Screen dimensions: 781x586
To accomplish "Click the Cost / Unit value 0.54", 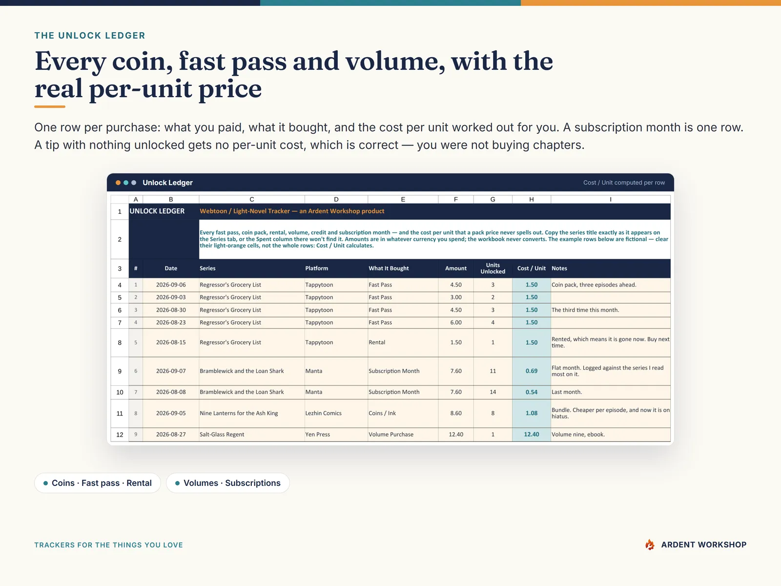I will [x=532, y=392].
